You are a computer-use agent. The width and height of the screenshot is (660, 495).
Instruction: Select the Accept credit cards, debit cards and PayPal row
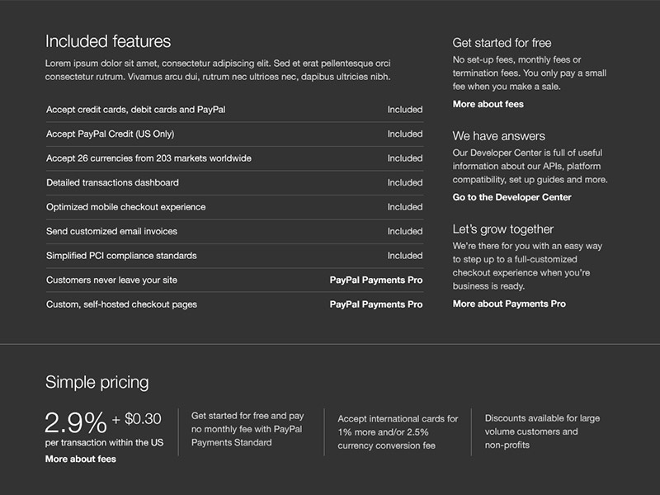(x=135, y=110)
